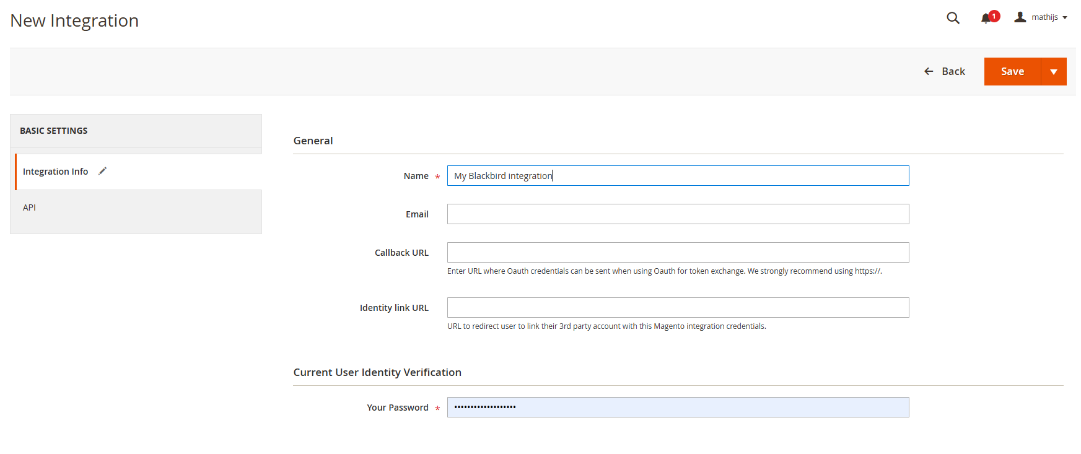
Task: Click the Callback URL field
Action: pos(678,253)
